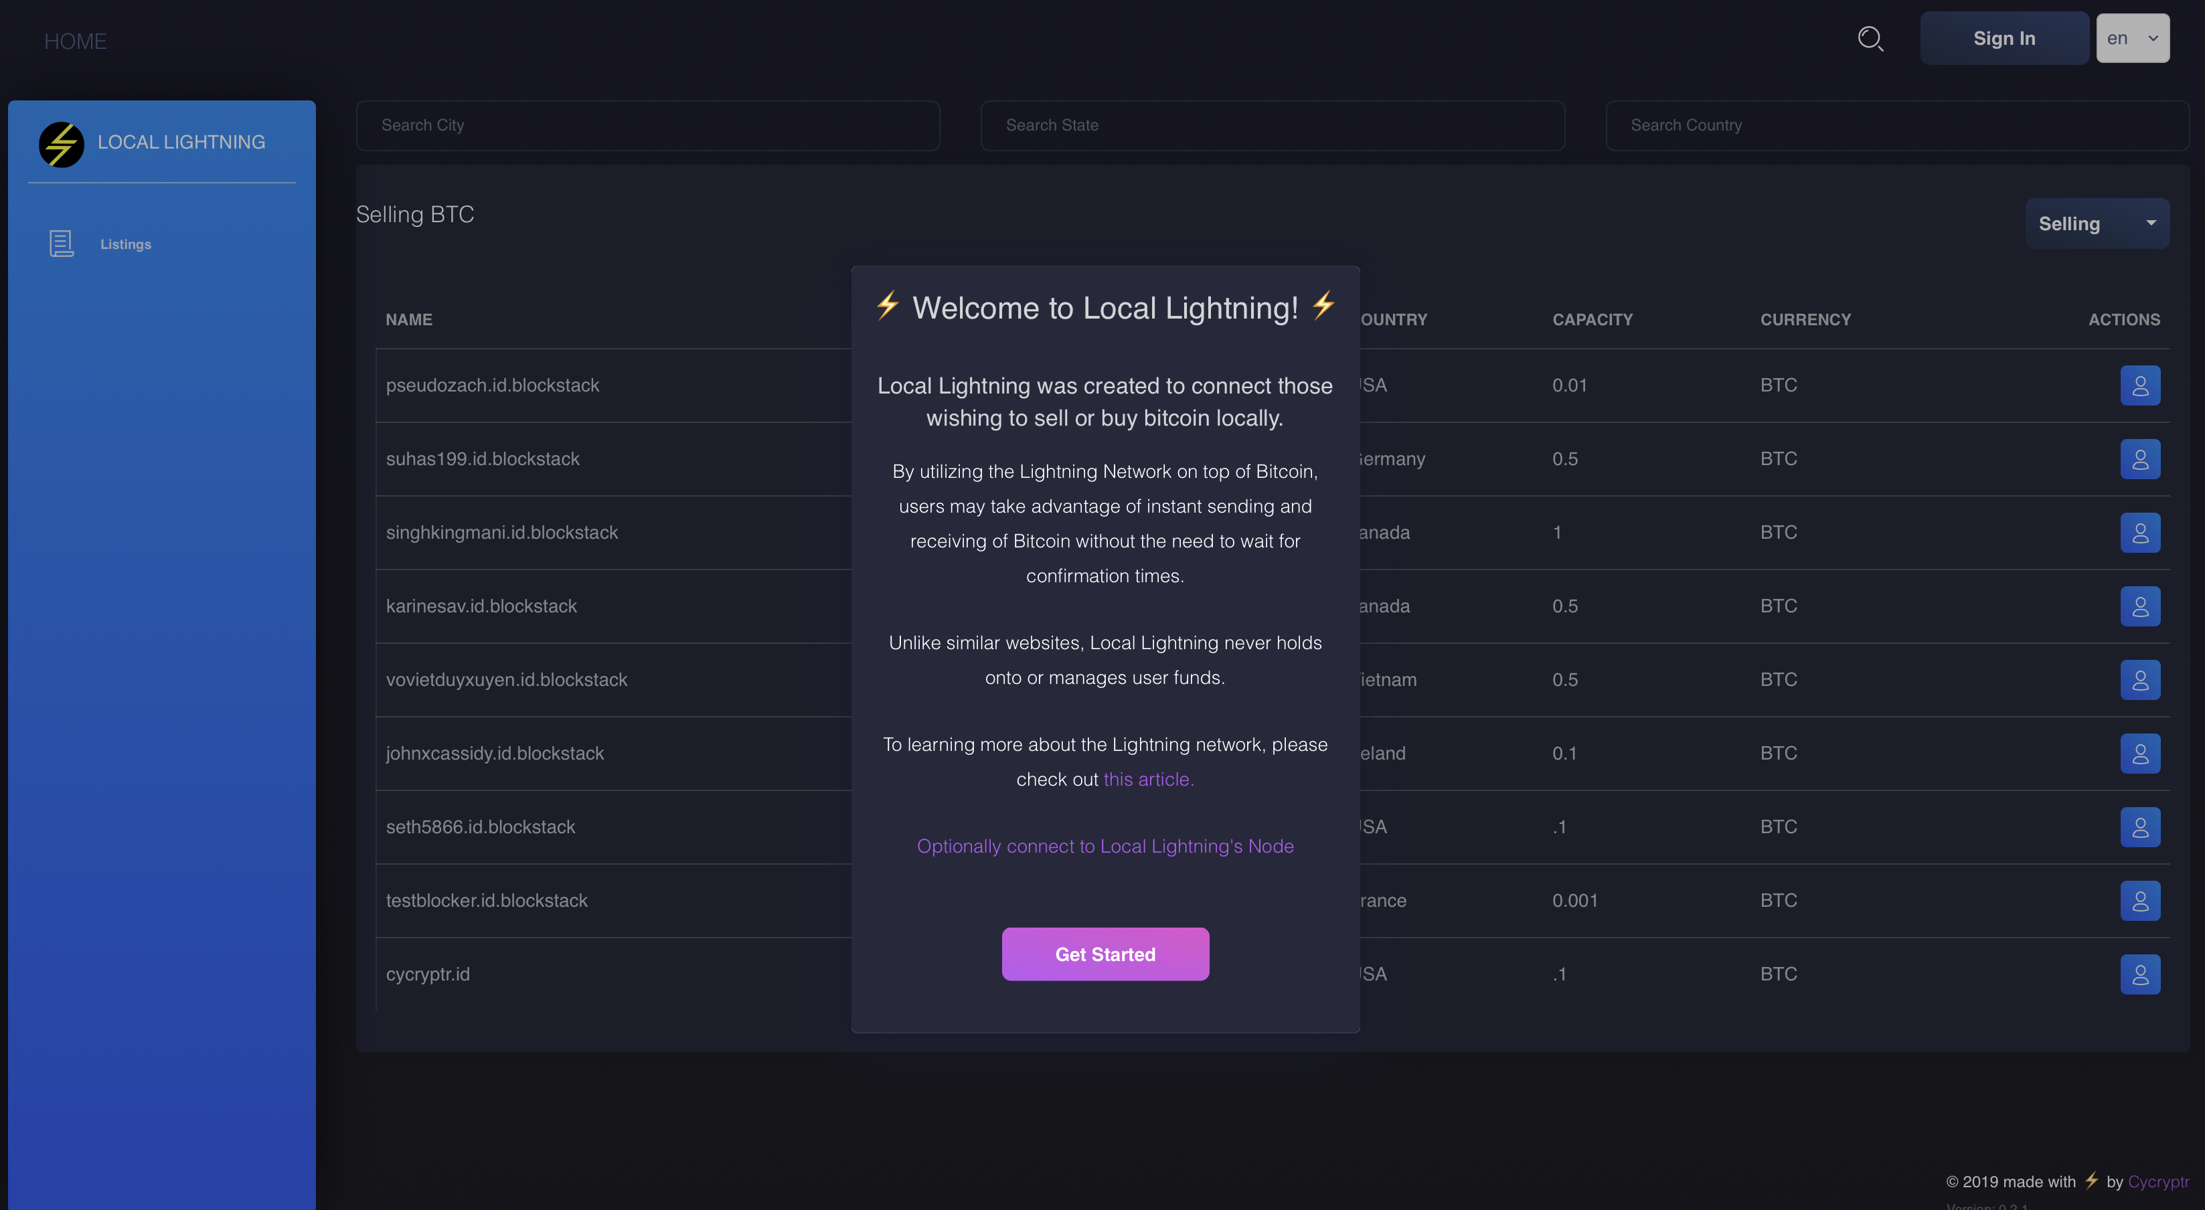Open profile icon for testblocker.id.blockstack
Image resolution: width=2205 pixels, height=1210 pixels.
pyautogui.click(x=2139, y=900)
